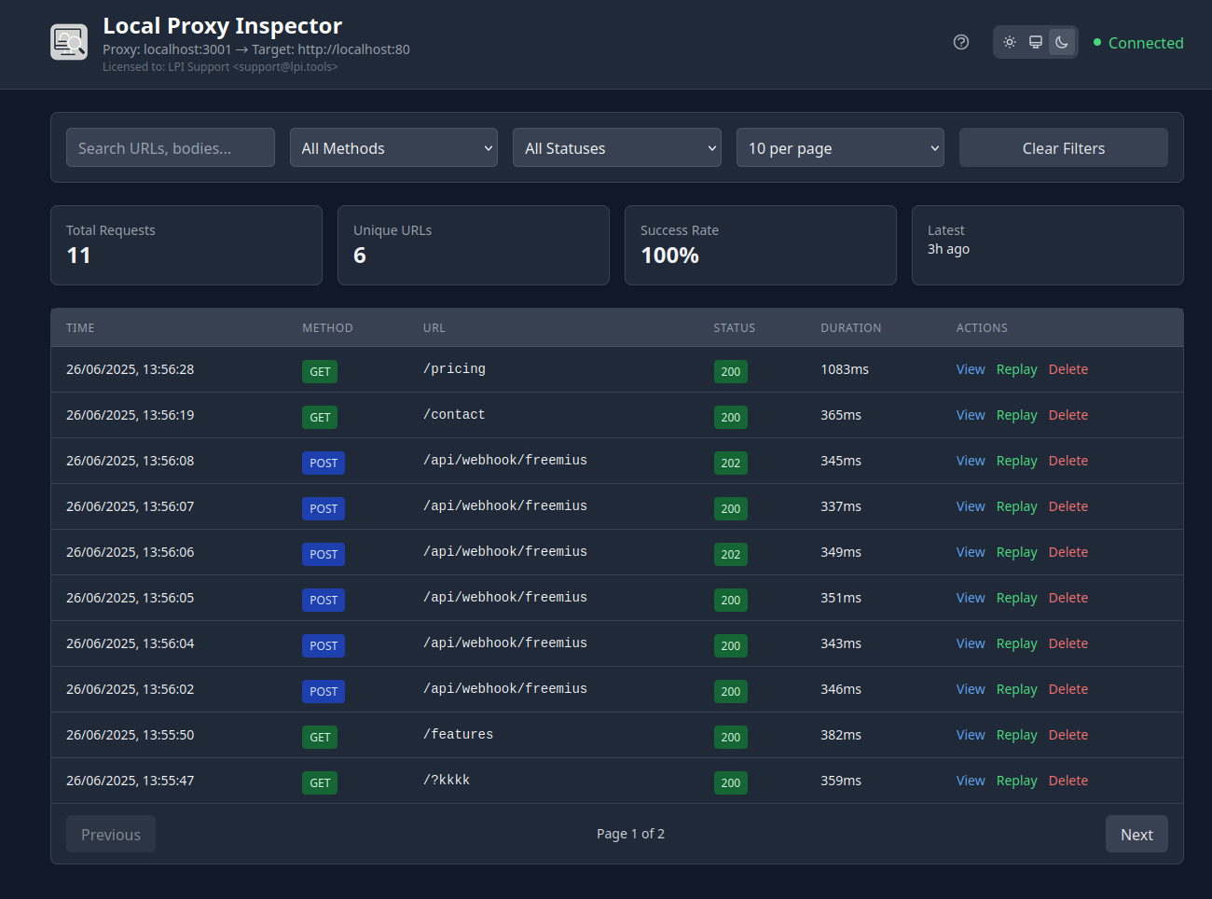Open the All Statuses dropdown
1212x899 pixels.
[x=617, y=147]
